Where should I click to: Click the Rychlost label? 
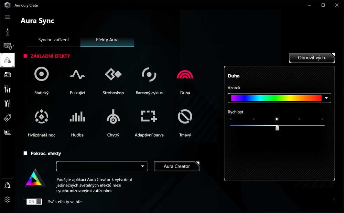coord(235,112)
